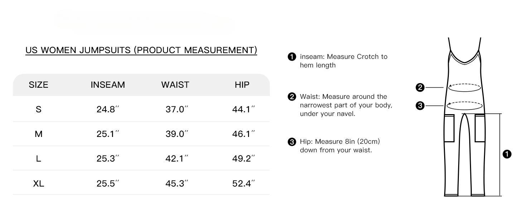
Task: Click the number 1 bullet beside the inseam description
Action: (292, 57)
